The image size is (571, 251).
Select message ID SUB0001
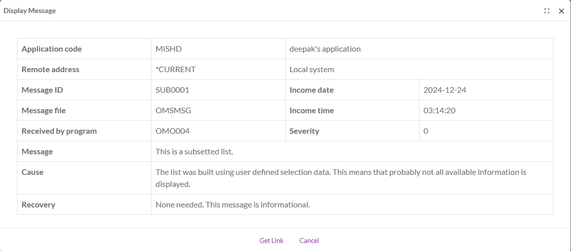pyautogui.click(x=172, y=90)
